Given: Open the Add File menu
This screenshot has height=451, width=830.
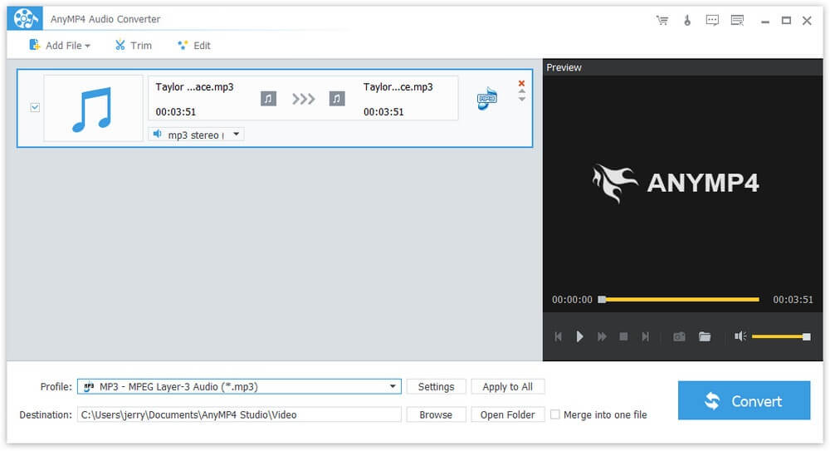Looking at the screenshot, I should click(x=59, y=46).
